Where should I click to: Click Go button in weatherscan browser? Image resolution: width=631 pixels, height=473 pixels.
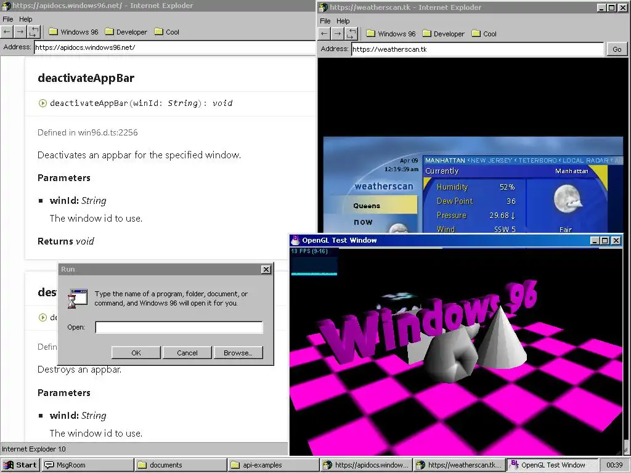click(x=616, y=49)
